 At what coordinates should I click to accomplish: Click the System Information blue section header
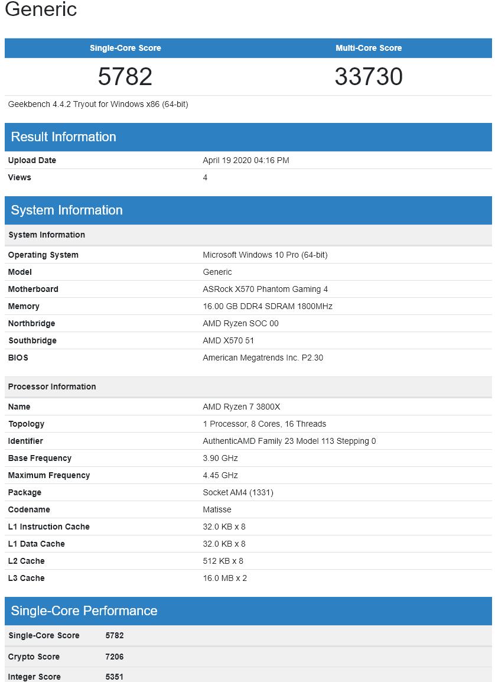tap(67, 210)
